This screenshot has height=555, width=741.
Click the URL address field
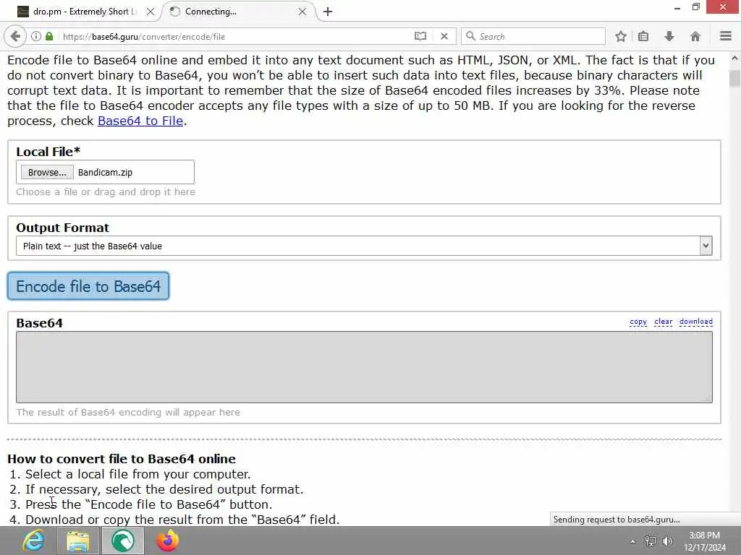tap(237, 36)
